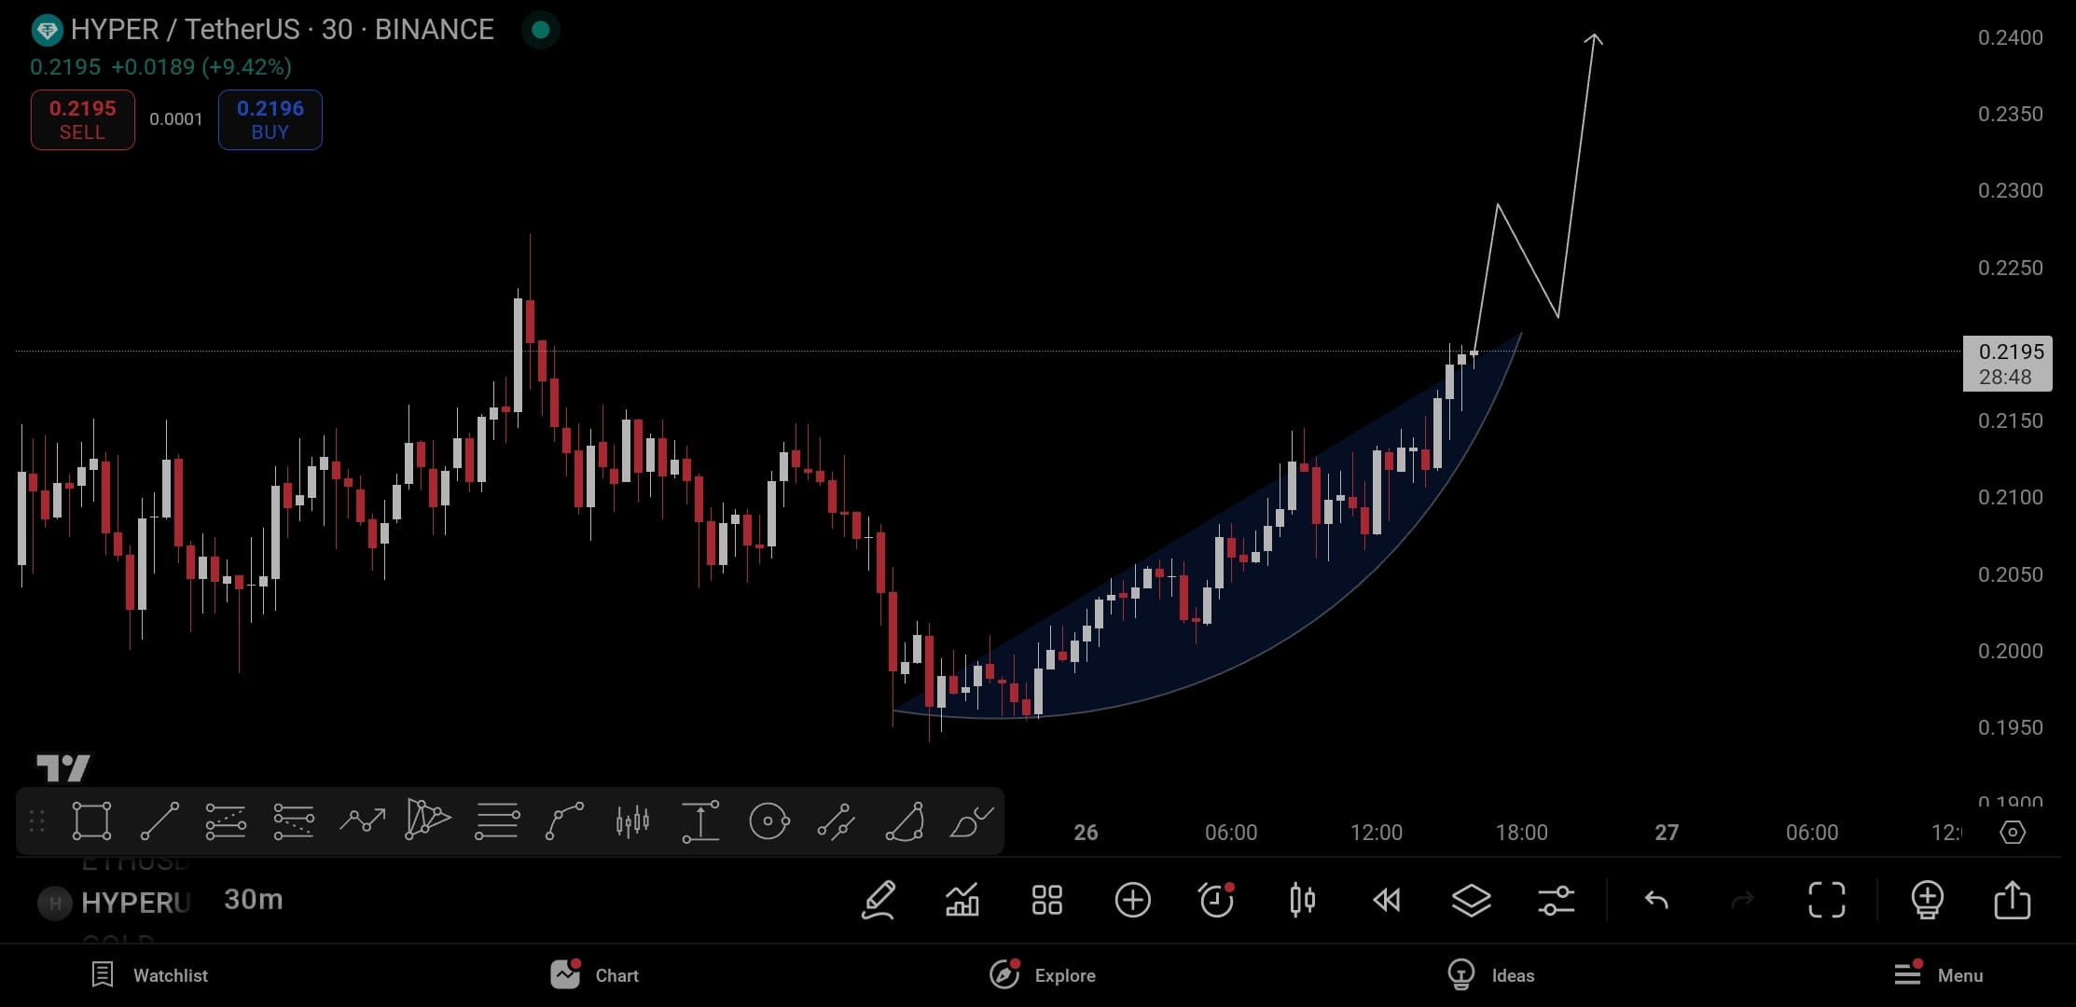The width and height of the screenshot is (2076, 1007).
Task: Select the zigzag Path arrow tool
Action: coord(362,821)
